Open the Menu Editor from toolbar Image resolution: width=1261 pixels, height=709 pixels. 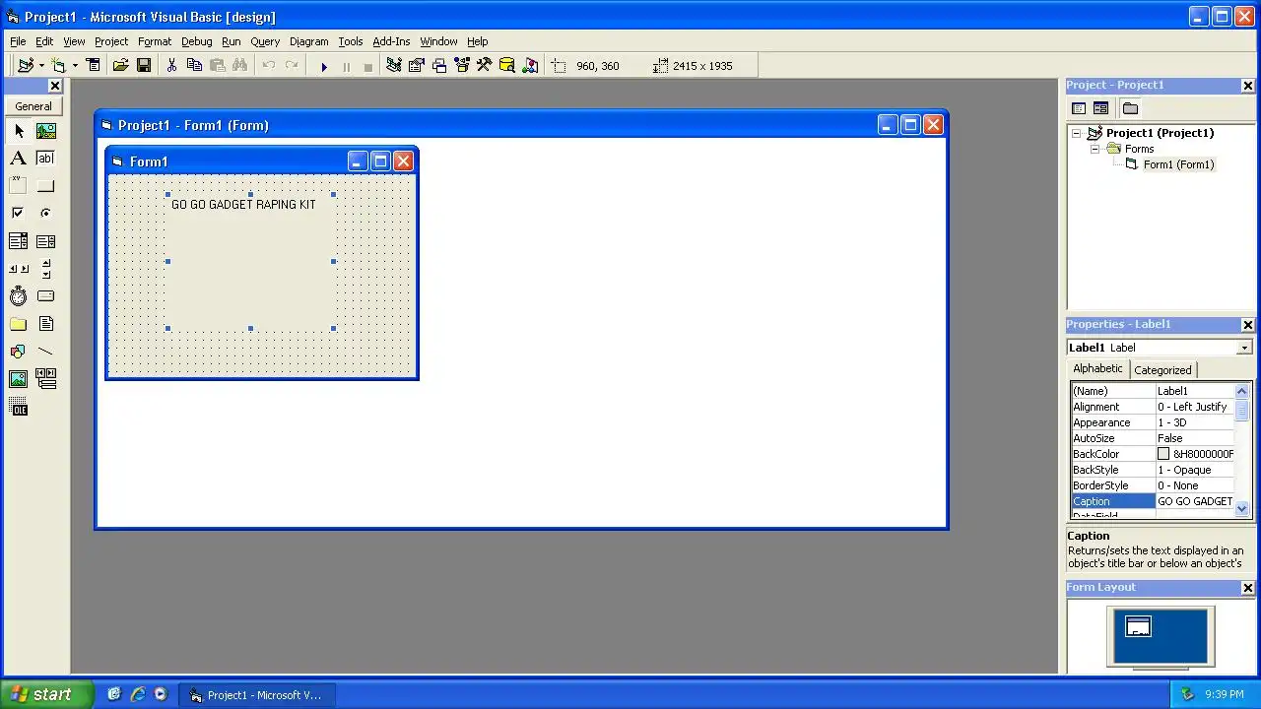(x=94, y=66)
